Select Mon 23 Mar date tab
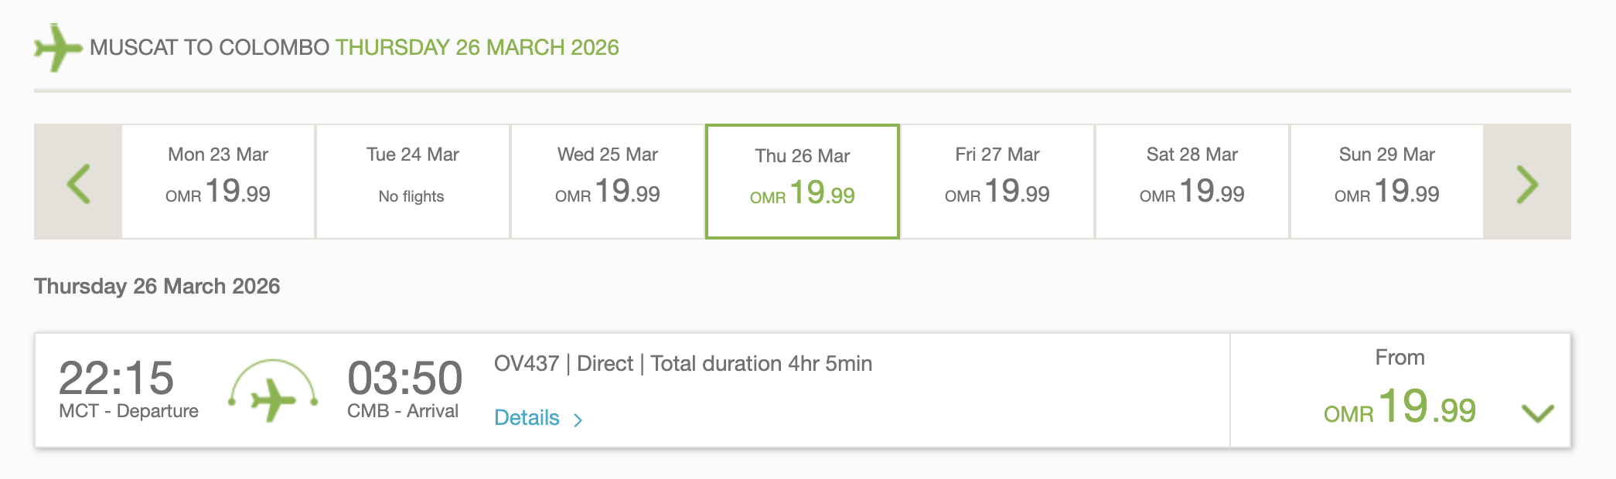This screenshot has width=1616, height=479. point(218,181)
